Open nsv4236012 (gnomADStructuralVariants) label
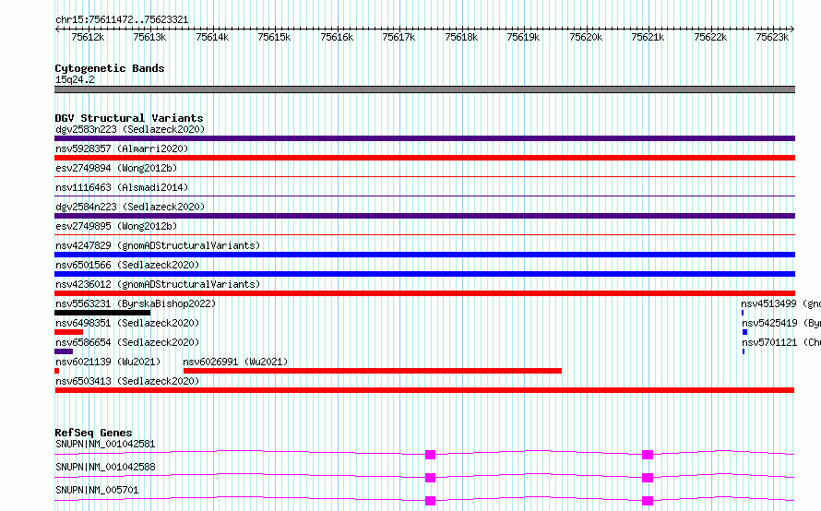Screen dimensions: 821x511 158,284
